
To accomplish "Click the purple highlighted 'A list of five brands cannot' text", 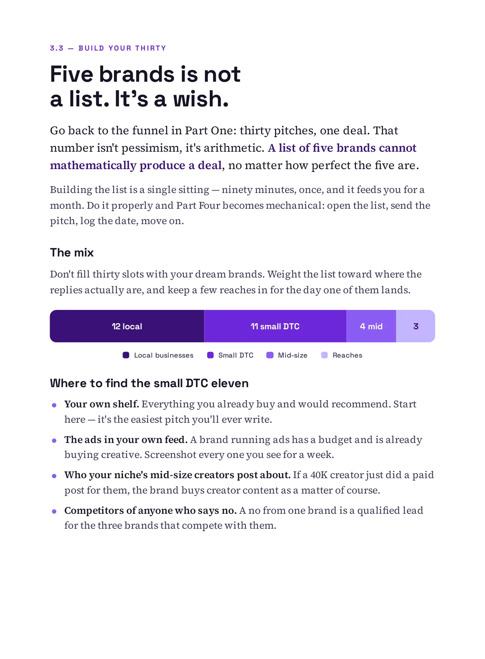I will tap(342, 148).
